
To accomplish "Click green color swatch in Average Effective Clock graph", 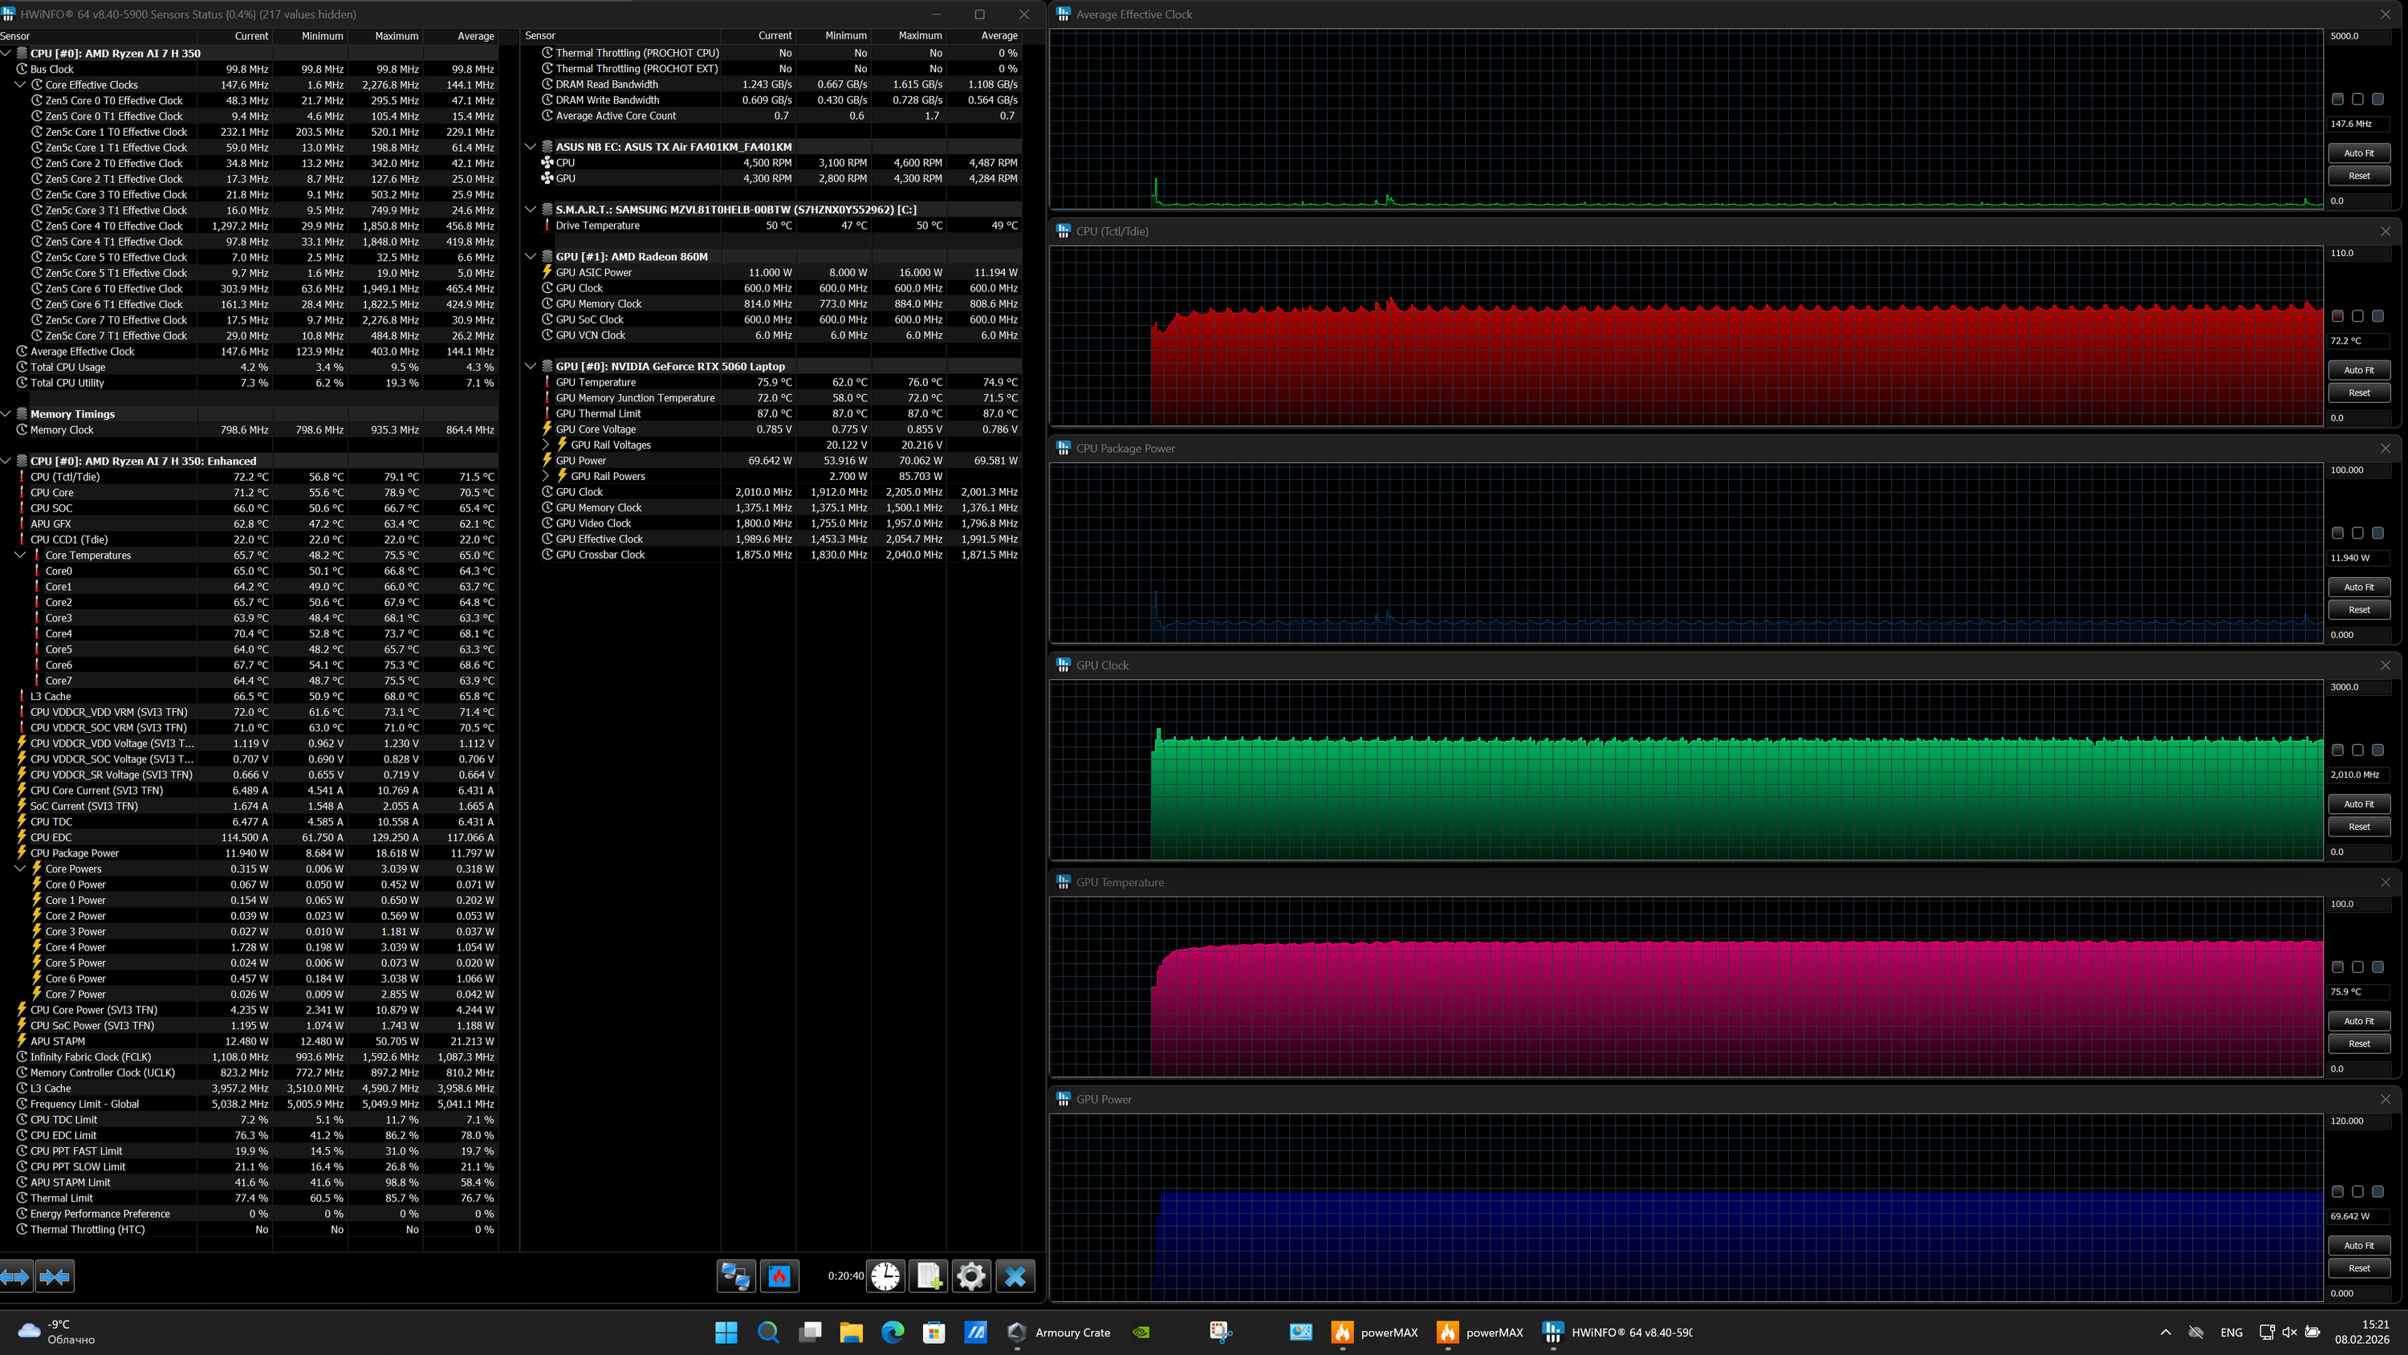I will (x=2337, y=99).
